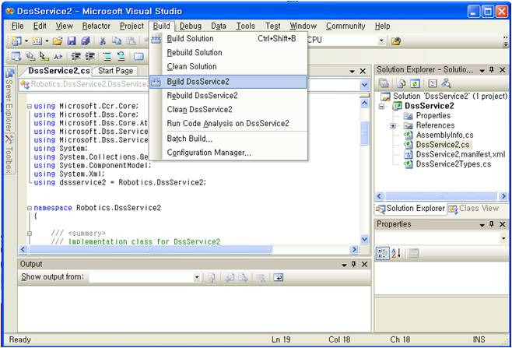Screen dimensions: 512x348
Task: Choose Batch Build from menu
Action: coord(228,139)
